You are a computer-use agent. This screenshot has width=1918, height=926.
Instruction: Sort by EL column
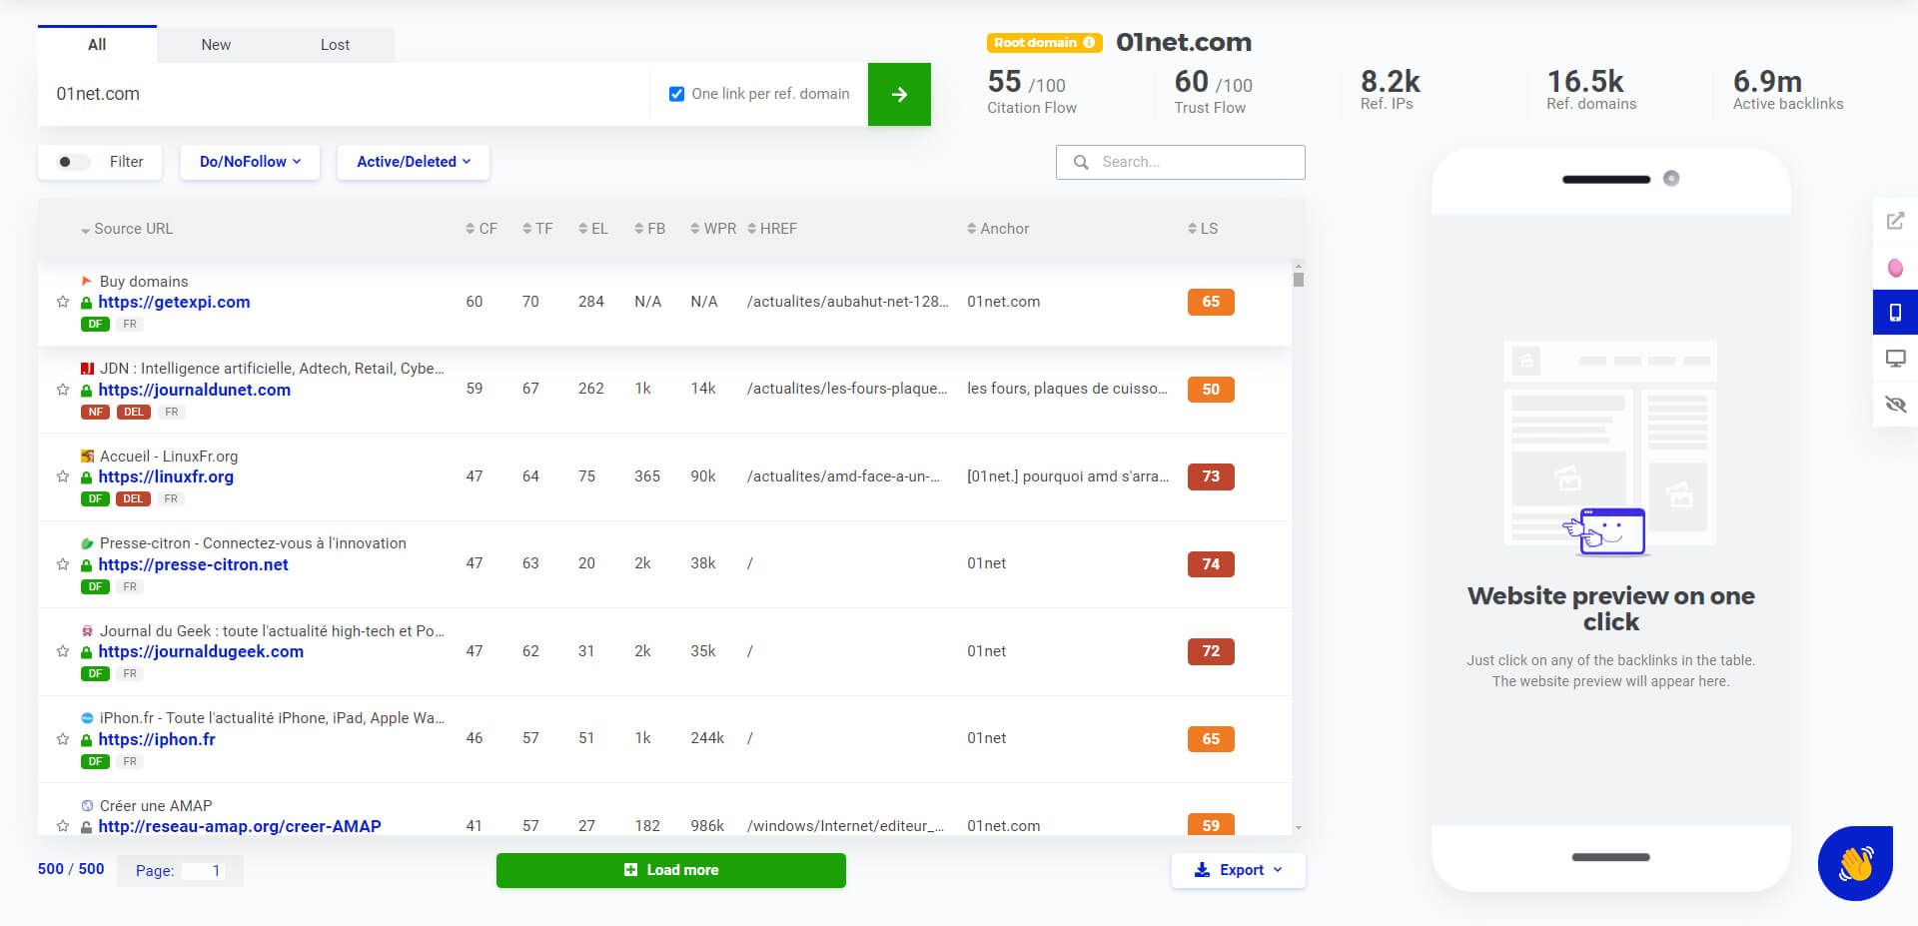click(593, 229)
